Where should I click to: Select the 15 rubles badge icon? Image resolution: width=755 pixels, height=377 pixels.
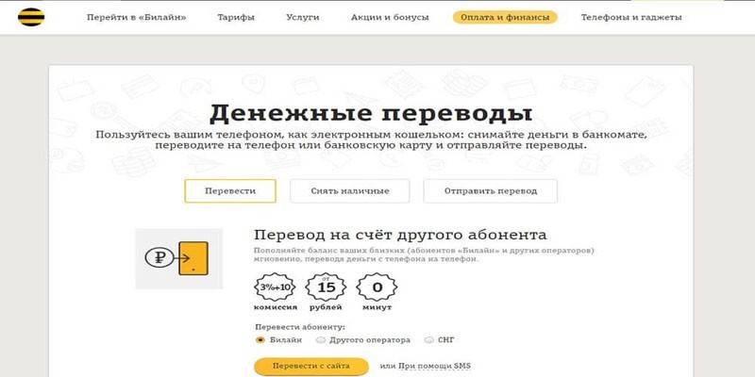click(327, 287)
